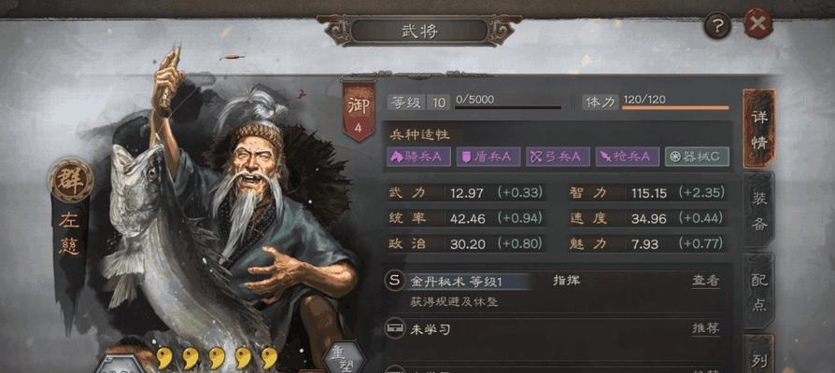Close the 武将 panel with red X
Viewport: 835px width, 373px height.
pyautogui.click(x=757, y=23)
